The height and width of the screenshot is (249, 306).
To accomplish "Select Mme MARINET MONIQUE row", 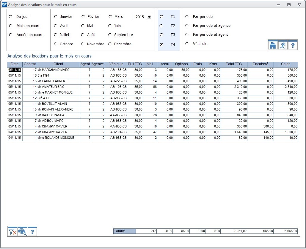I will (x=153, y=92).
